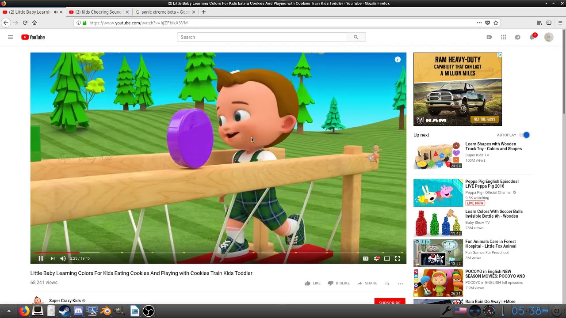
Task: Click inside the YouTube search field
Action: pyautogui.click(x=262, y=37)
